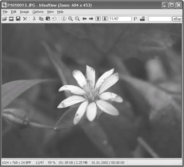Delete the file with the X icon
The width and height of the screenshot is (184, 167).
coord(25,19)
